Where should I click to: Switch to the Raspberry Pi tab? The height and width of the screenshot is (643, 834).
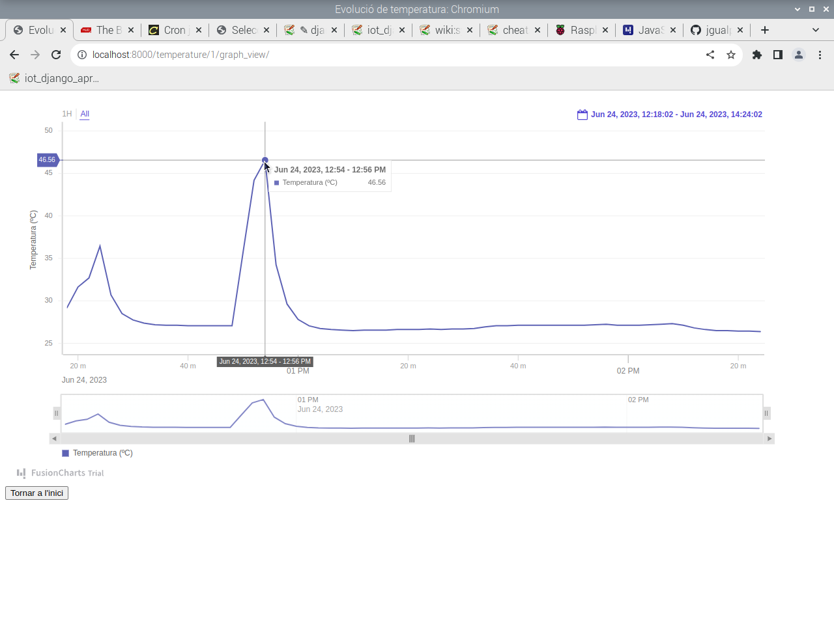[x=582, y=30]
